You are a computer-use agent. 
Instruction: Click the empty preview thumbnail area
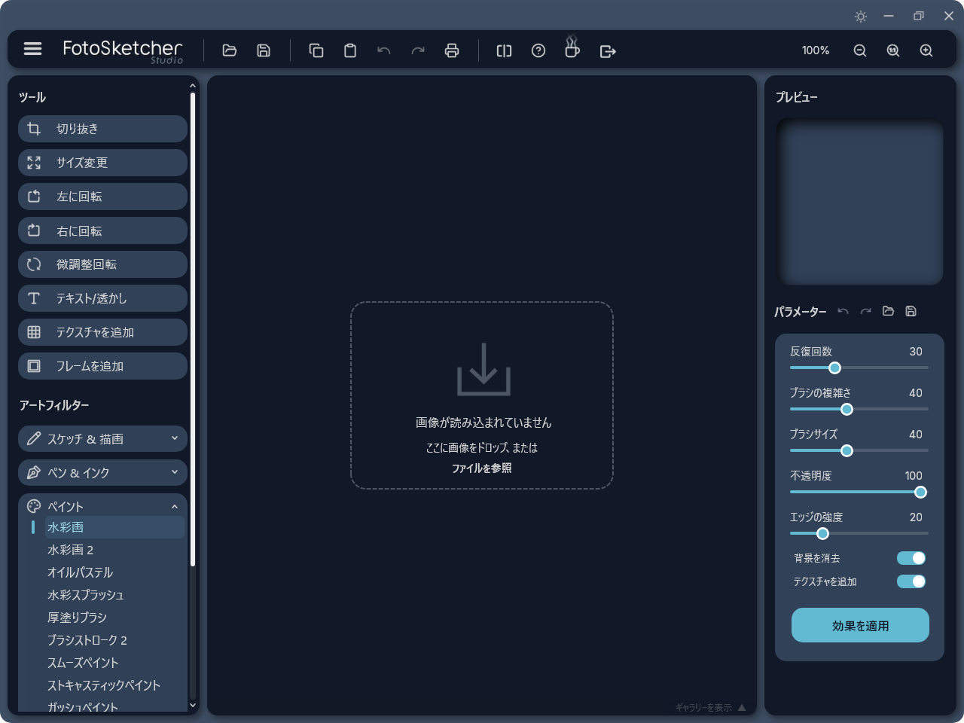[x=859, y=201]
